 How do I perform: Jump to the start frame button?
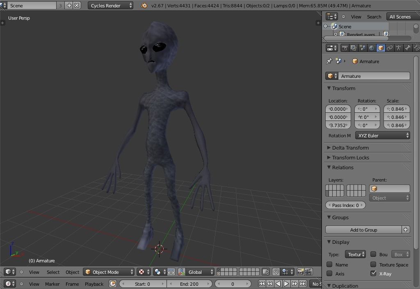262,284
